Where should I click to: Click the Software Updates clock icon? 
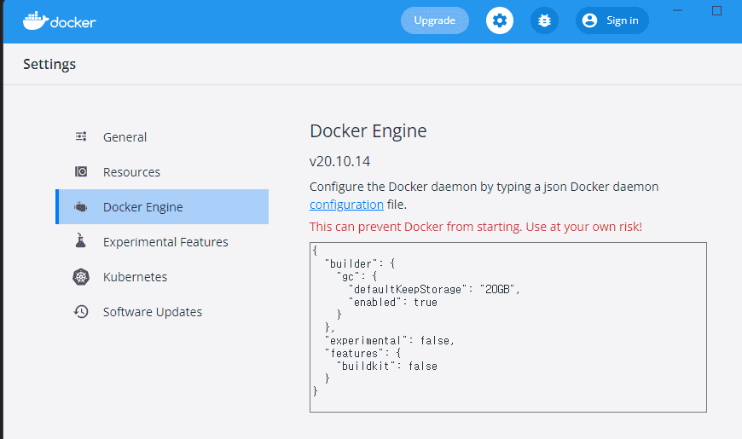point(81,312)
